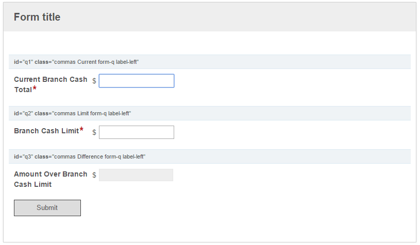Screen dimensions: 420x245
Task: Click the id="q3" text in info bar
Action: point(23,156)
